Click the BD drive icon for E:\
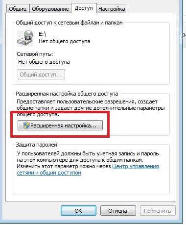This screenshot has height=225, width=186. click(x=25, y=38)
